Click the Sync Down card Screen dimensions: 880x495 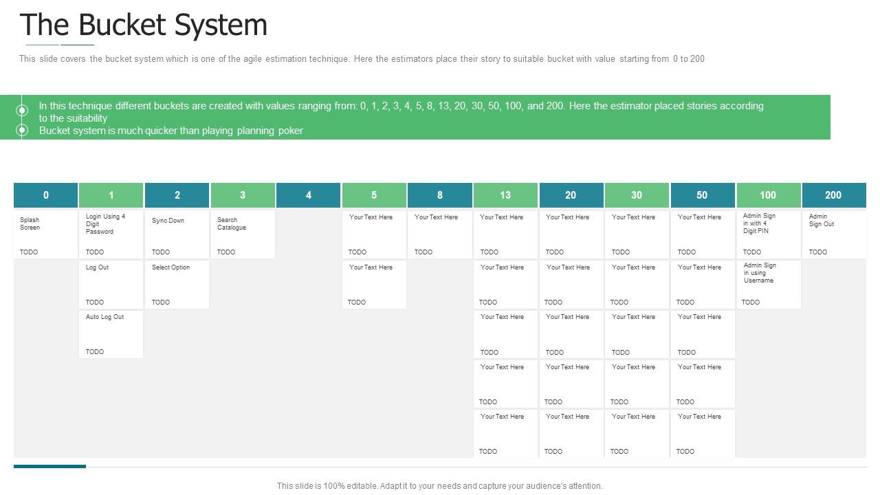point(177,234)
